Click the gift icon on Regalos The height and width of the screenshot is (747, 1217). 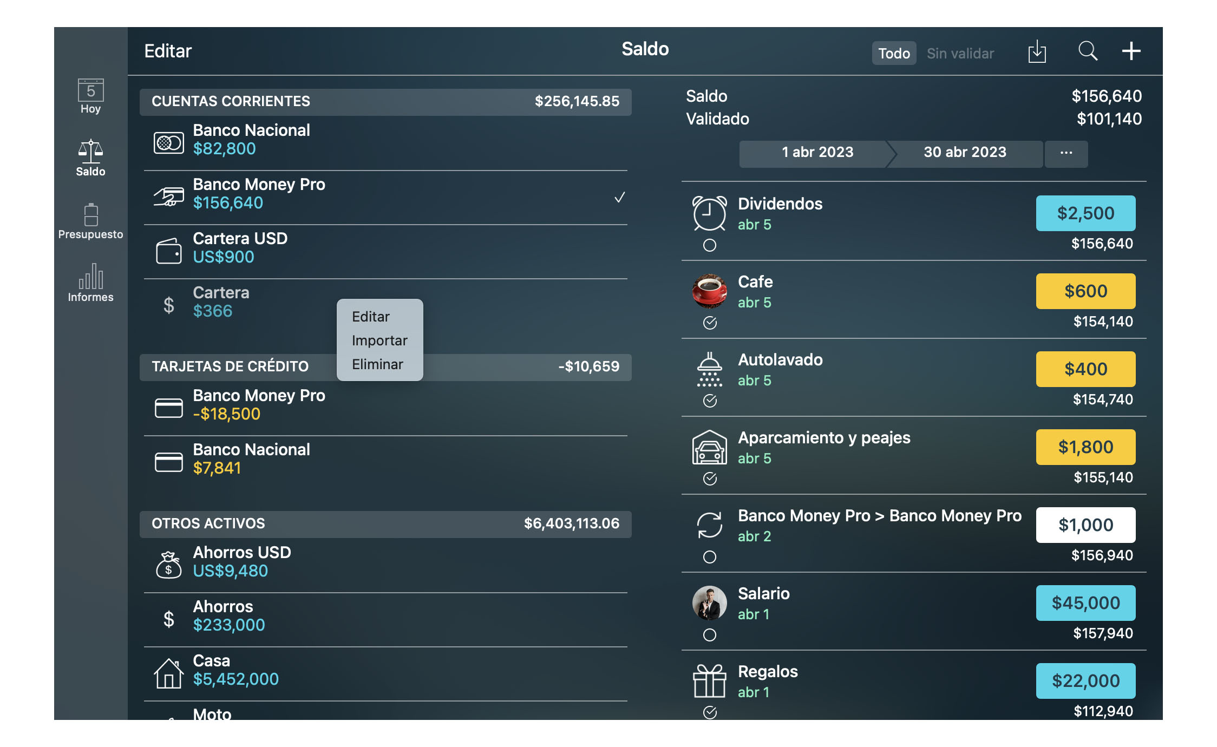(x=710, y=682)
